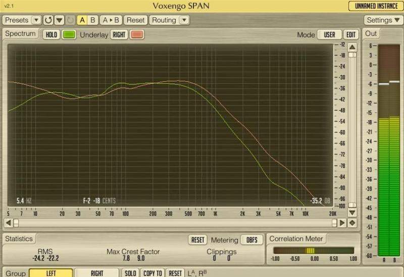The width and height of the screenshot is (404, 277).
Task: Switch to state B
Action: point(92,20)
